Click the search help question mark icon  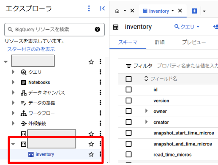(x=98, y=29)
